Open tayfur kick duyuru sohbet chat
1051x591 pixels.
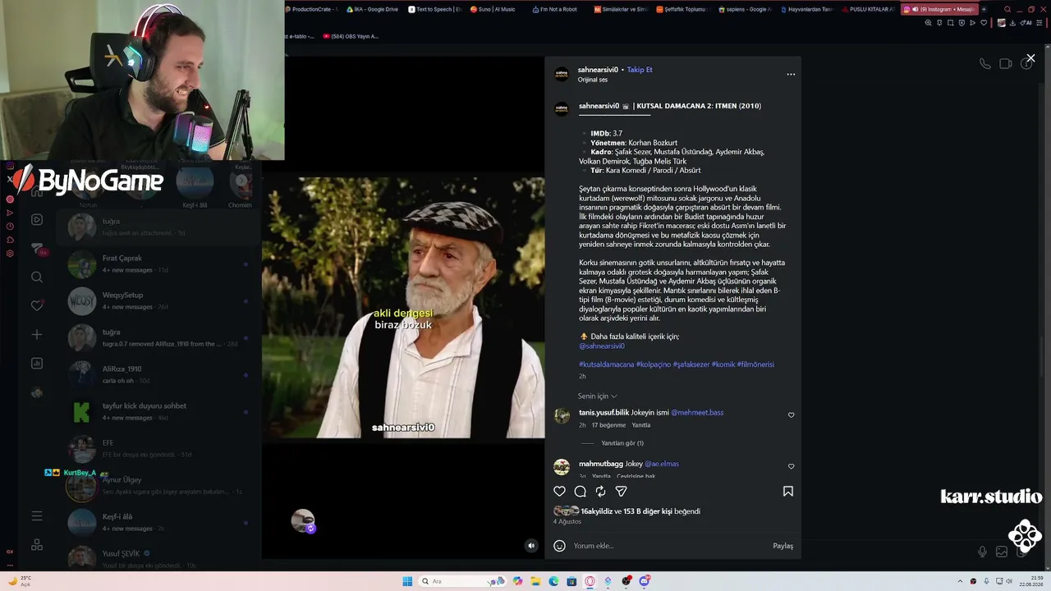pyautogui.click(x=158, y=412)
